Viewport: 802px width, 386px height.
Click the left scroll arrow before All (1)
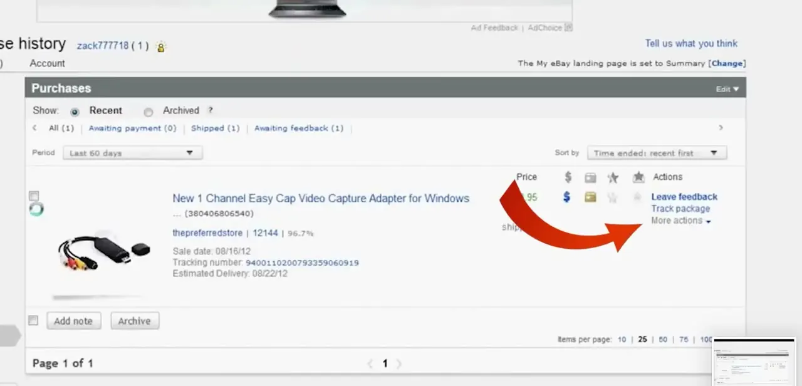pyautogui.click(x=34, y=128)
